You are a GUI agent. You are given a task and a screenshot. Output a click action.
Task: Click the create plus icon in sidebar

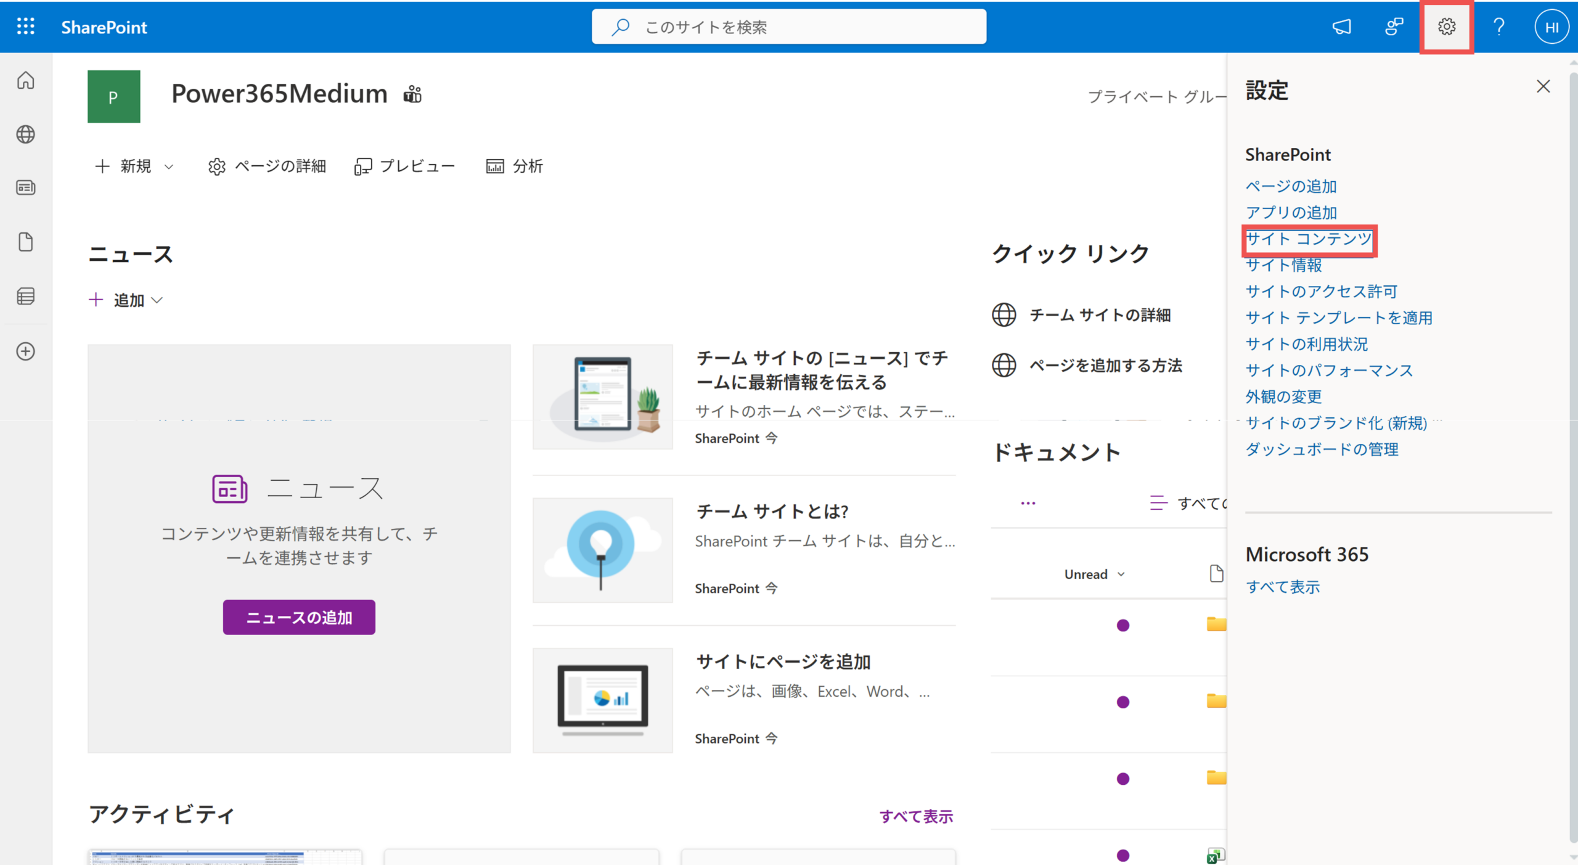pos(25,351)
